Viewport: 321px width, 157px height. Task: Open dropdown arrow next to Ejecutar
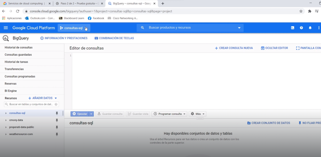91,114
